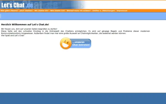Open 'Wie chatte ich?' section
This screenshot has height=104, width=166.
click(58, 11)
